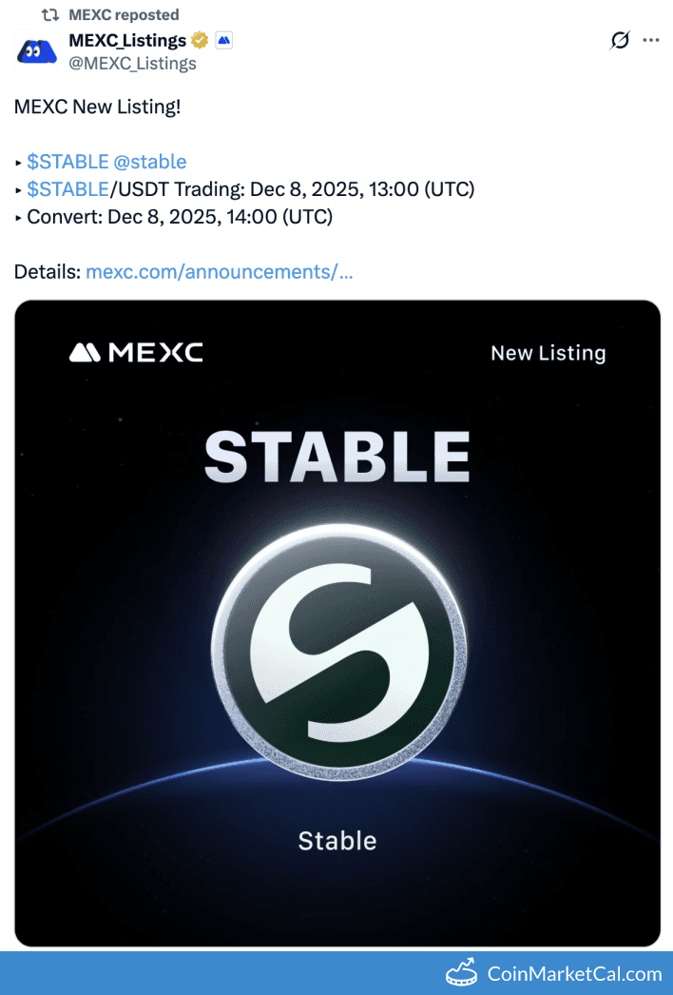673x995 pixels.
Task: Open the @stable account link
Action: pyautogui.click(x=148, y=161)
